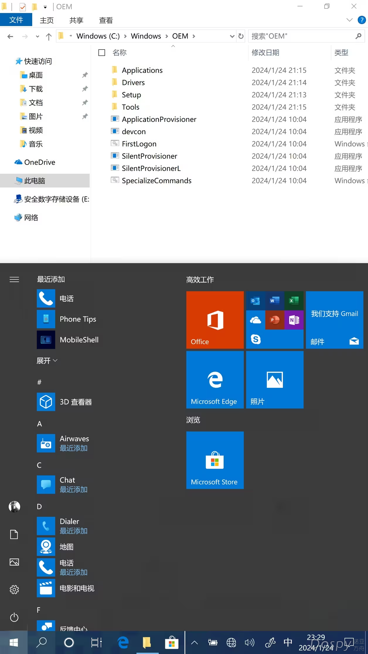Launch Microsoft Edge from the Start tile

click(x=215, y=380)
